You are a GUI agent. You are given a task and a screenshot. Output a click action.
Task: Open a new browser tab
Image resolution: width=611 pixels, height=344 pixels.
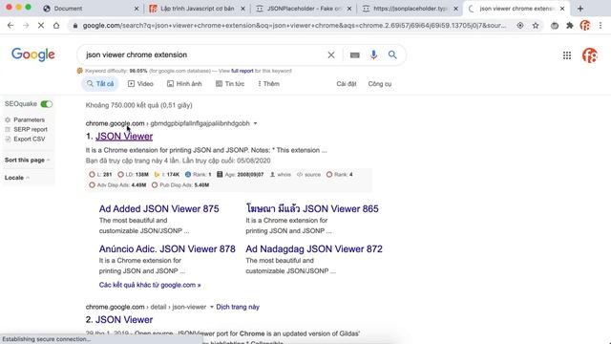580,9
